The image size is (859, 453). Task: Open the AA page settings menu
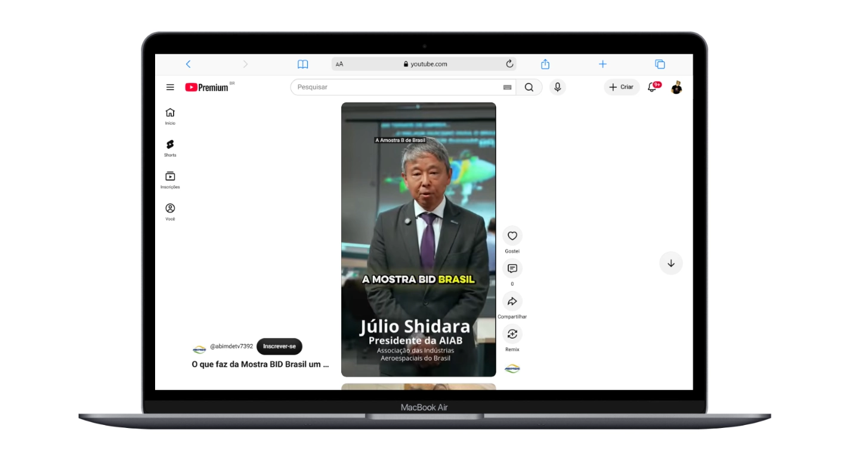point(339,64)
